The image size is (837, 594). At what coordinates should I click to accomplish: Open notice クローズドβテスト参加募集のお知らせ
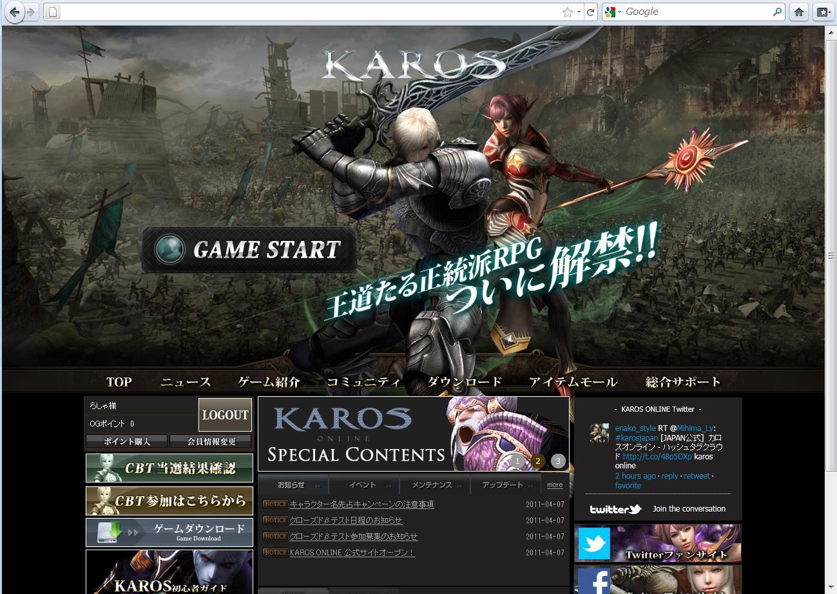354,537
